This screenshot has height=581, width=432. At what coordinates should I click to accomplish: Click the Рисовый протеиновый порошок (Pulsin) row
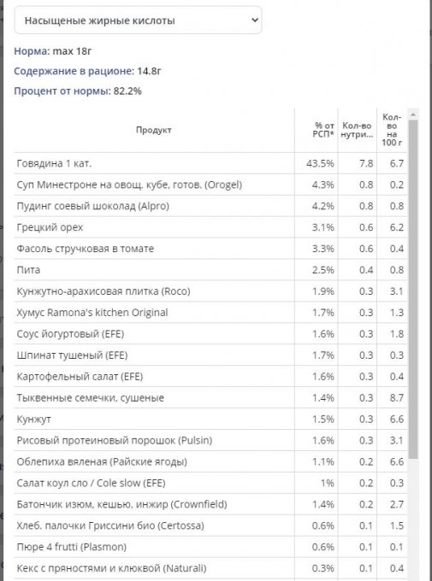(210, 440)
